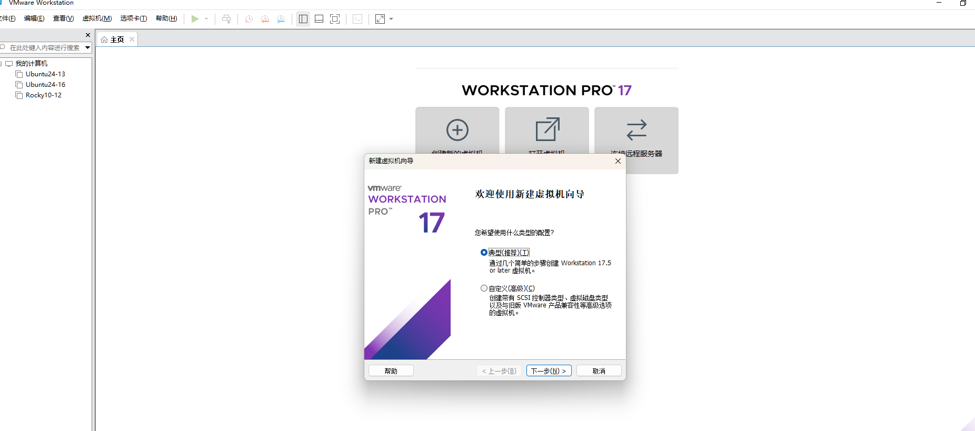This screenshot has height=431, width=975.
Task: Open the 选项卡(T) menu
Action: pyautogui.click(x=134, y=18)
